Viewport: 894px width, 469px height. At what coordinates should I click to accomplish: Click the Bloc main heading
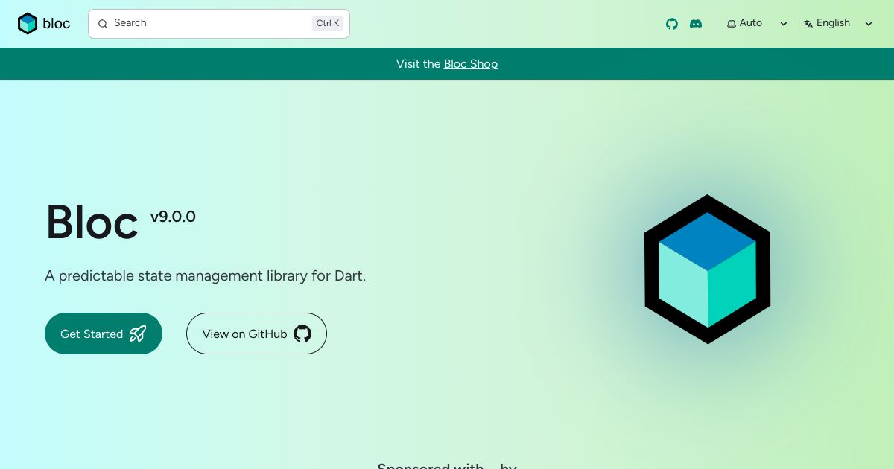pyautogui.click(x=92, y=223)
